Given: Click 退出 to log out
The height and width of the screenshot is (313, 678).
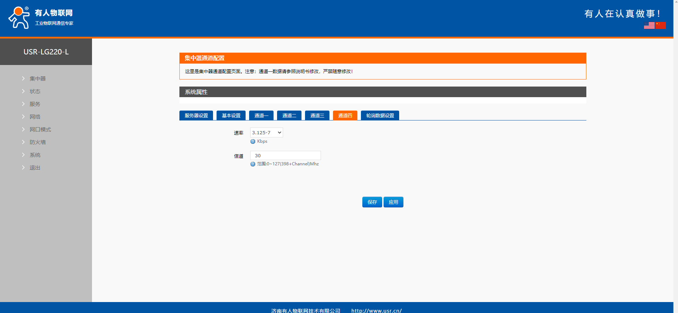Looking at the screenshot, I should [35, 168].
